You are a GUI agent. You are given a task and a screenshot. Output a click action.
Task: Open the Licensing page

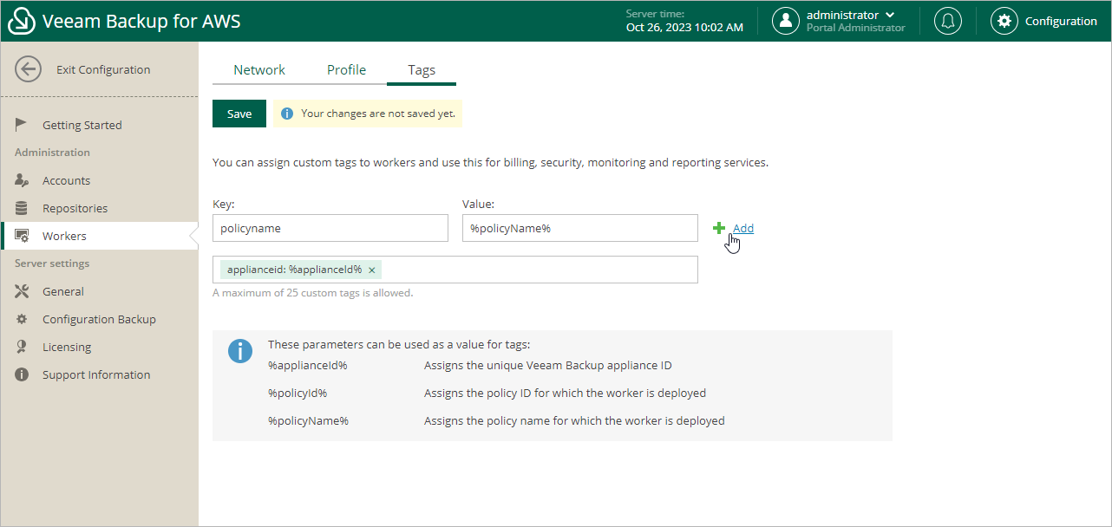67,347
